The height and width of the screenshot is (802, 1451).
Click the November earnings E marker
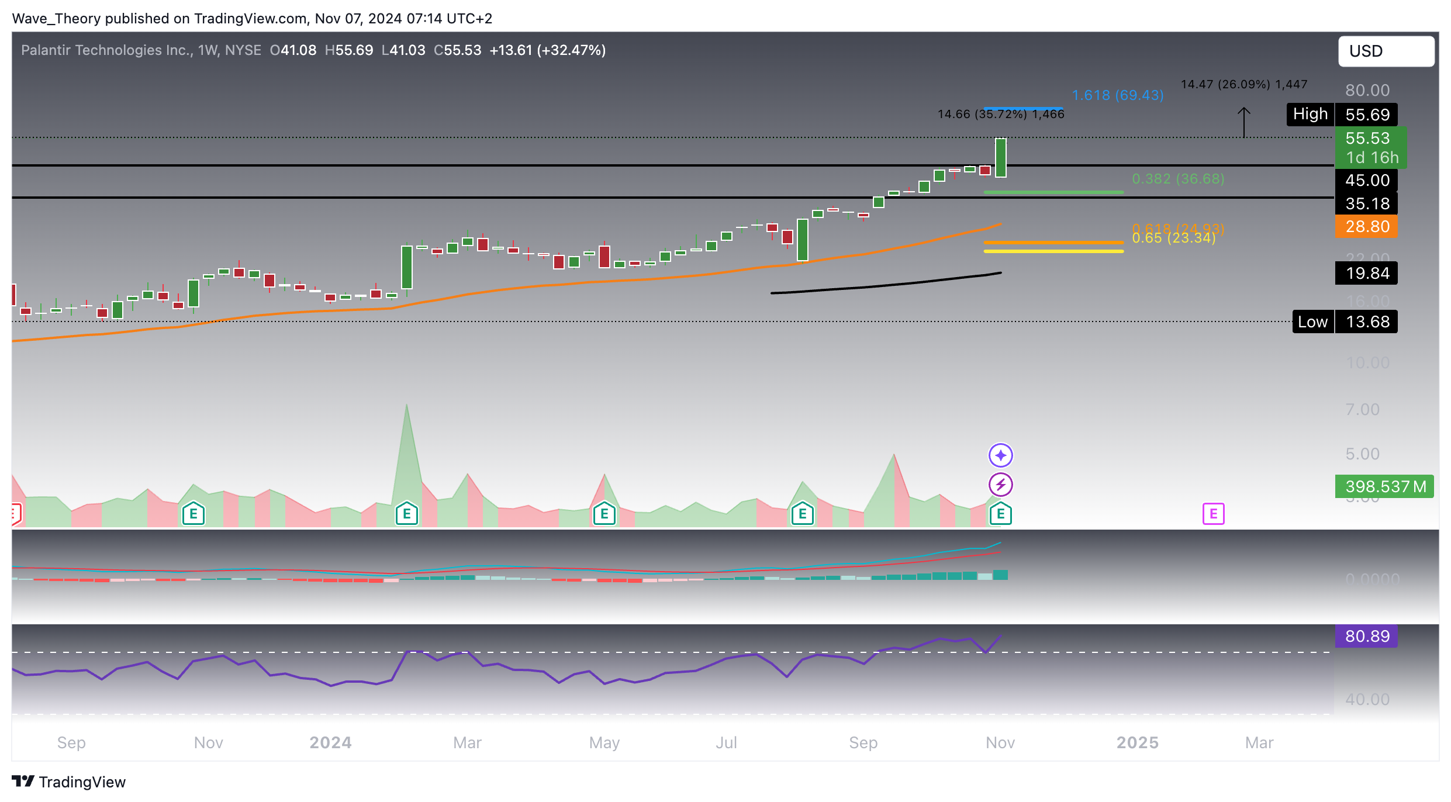tap(1000, 514)
